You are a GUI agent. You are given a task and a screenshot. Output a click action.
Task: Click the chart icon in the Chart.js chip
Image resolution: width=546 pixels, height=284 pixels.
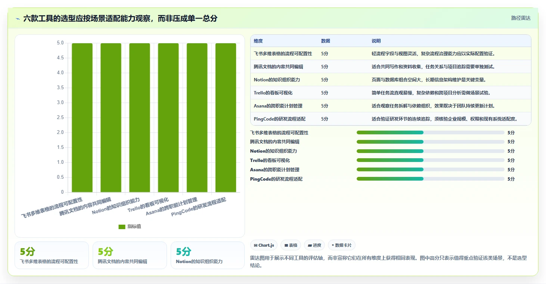point(255,246)
